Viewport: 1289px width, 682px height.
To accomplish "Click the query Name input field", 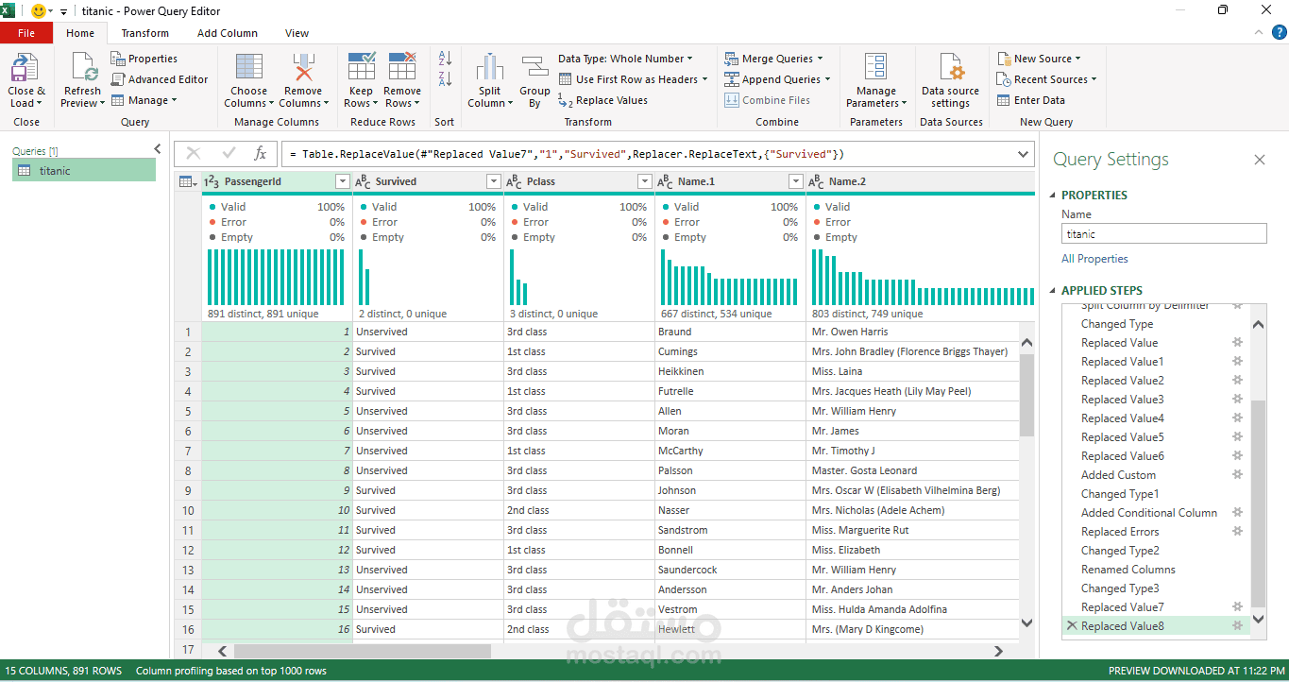I will (x=1163, y=233).
